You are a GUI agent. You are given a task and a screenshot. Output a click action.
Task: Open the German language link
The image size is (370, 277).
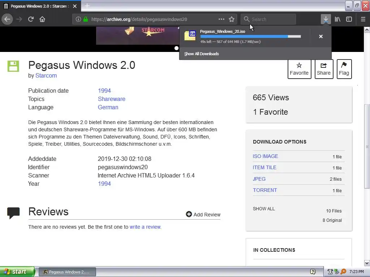coord(108,107)
